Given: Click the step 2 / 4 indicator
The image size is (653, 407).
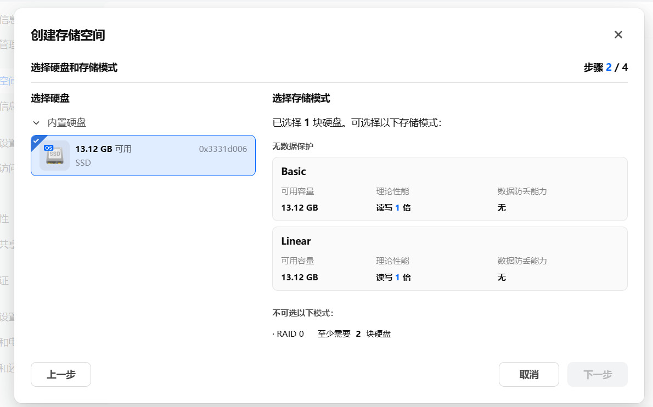Looking at the screenshot, I should pos(605,68).
